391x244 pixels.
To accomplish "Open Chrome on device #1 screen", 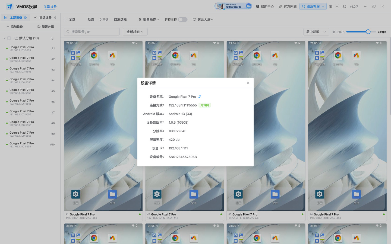I will coord(94,56).
